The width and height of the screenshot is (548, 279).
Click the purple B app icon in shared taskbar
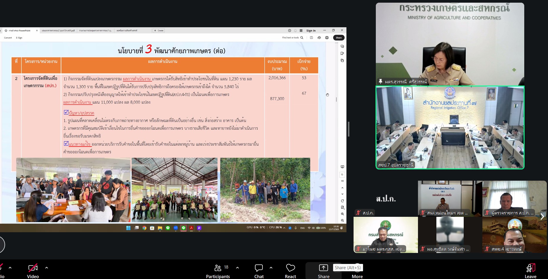(x=199, y=228)
